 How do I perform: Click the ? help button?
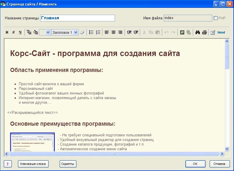[x=8, y=164]
